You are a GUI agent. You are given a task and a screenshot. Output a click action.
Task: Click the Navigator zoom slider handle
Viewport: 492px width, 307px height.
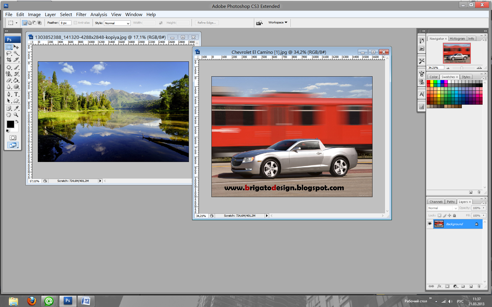pyautogui.click(x=462, y=68)
